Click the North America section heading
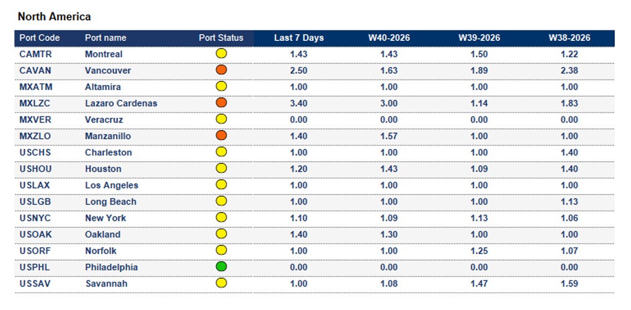 [x=55, y=17]
